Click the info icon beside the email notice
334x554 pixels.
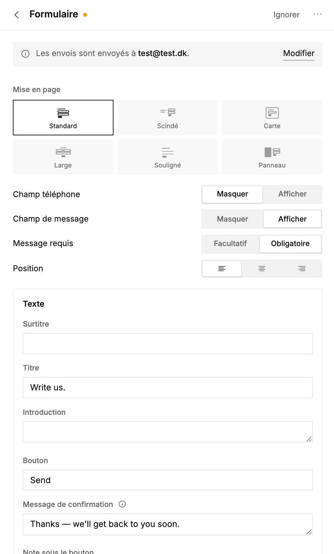point(25,54)
